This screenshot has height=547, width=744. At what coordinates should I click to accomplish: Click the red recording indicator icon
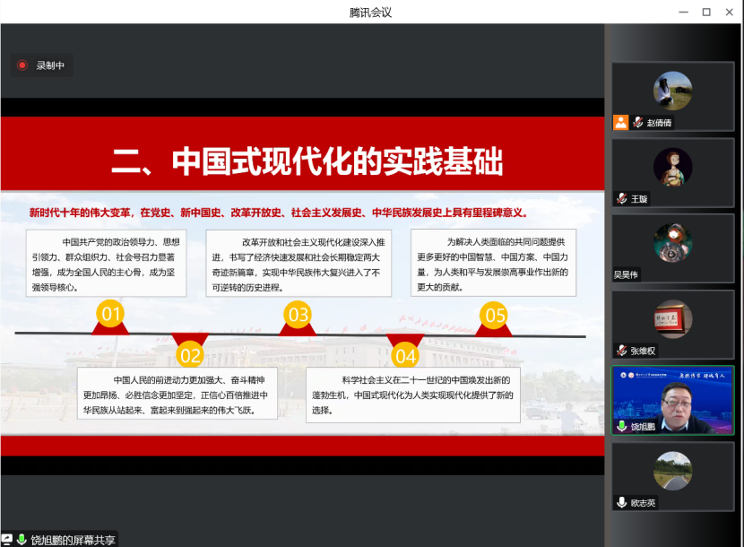pyautogui.click(x=22, y=65)
